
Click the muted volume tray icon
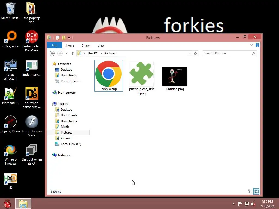click(x=253, y=204)
